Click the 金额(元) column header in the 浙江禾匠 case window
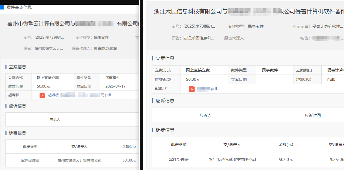This screenshot has height=170, width=344. [286, 145]
